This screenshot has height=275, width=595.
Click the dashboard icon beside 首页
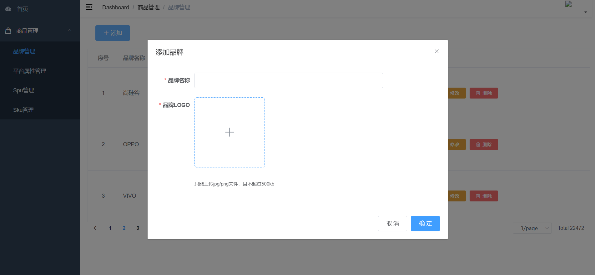coord(8,9)
